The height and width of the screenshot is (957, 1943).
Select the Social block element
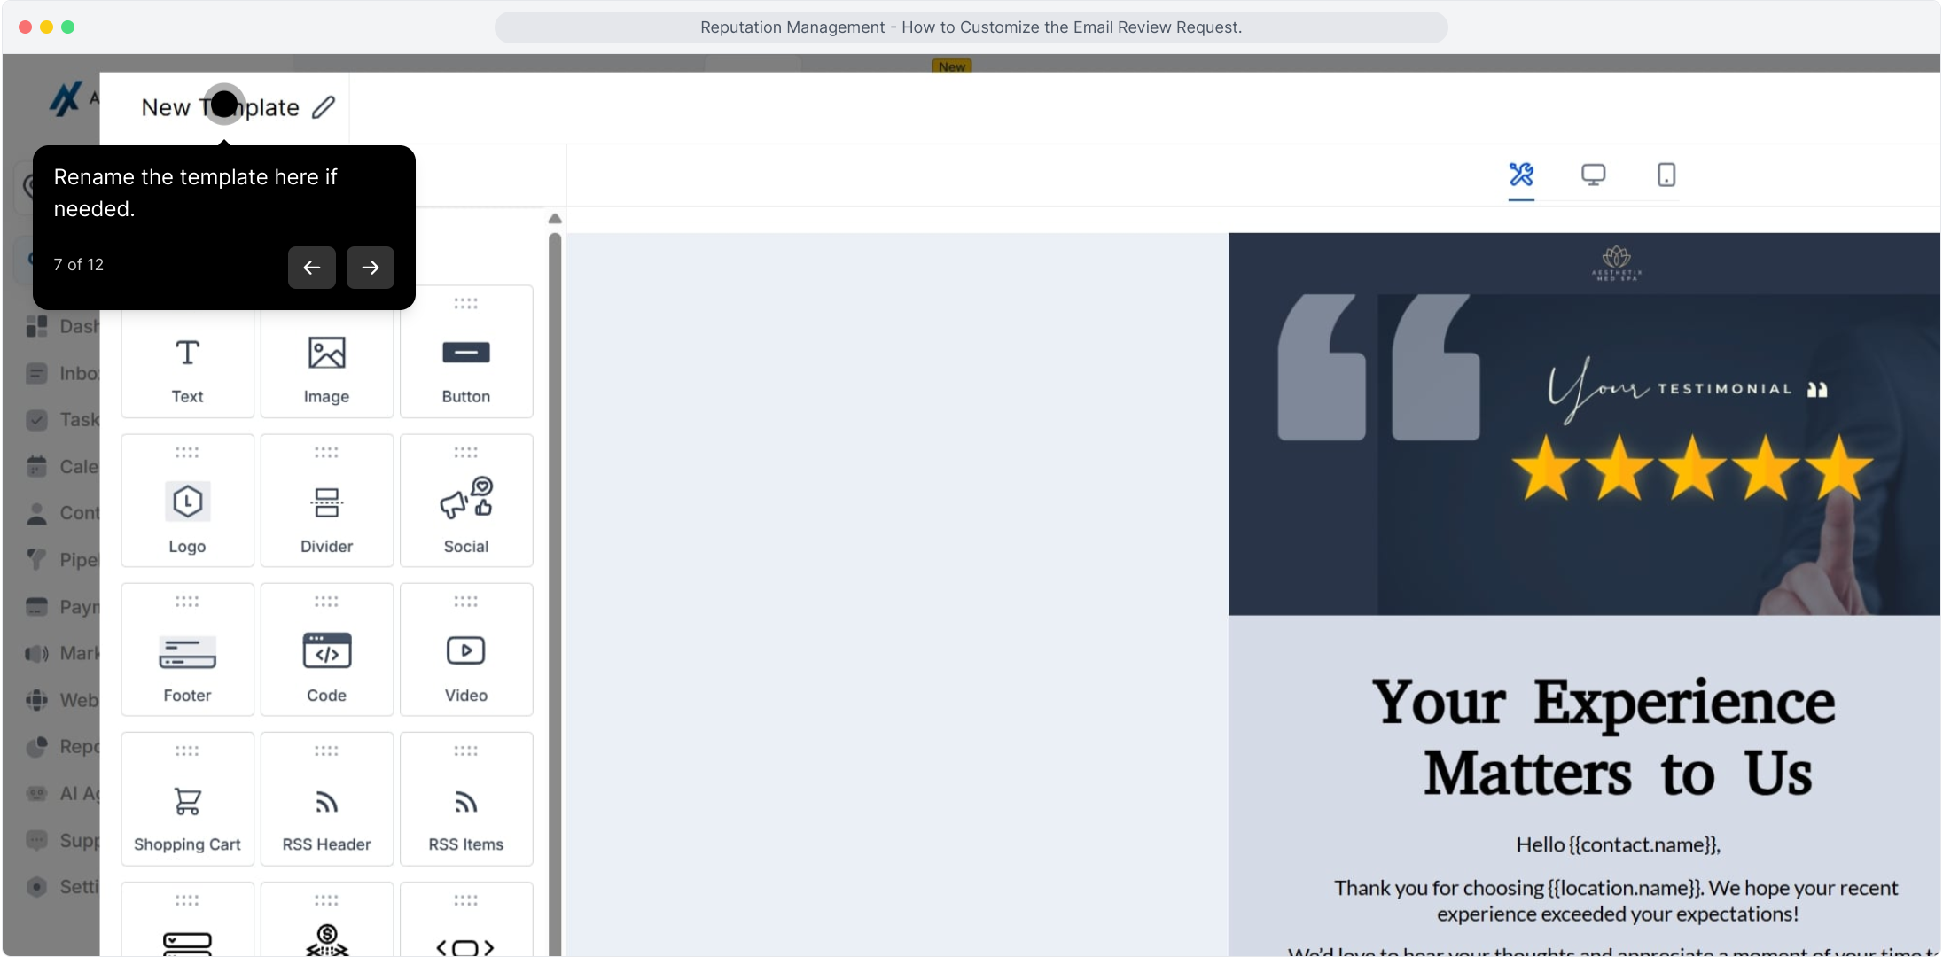pyautogui.click(x=466, y=501)
